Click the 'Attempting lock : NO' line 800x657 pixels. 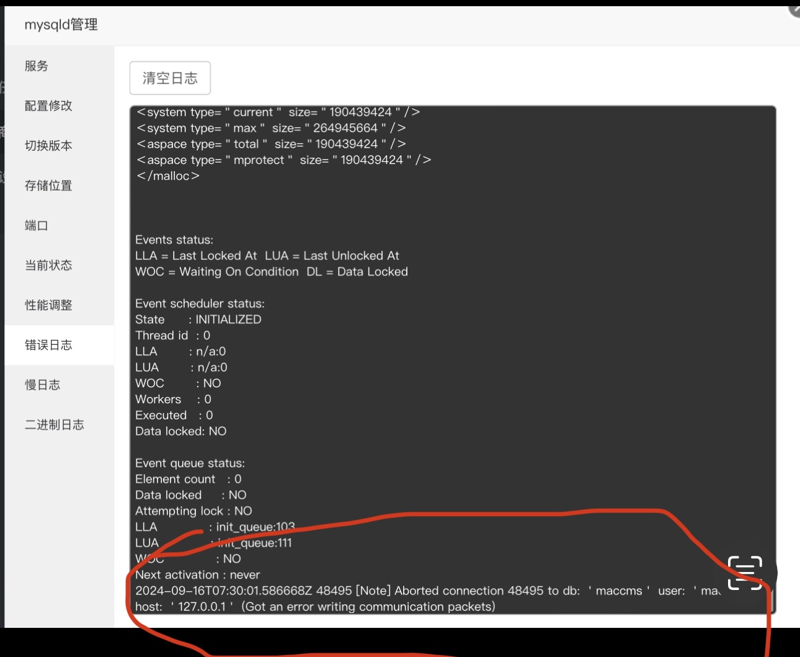(x=193, y=511)
